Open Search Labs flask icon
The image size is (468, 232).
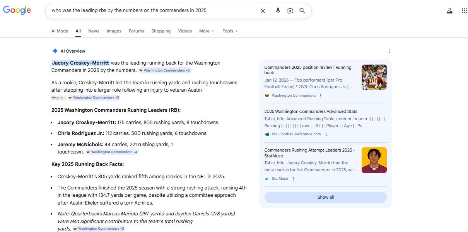(449, 11)
